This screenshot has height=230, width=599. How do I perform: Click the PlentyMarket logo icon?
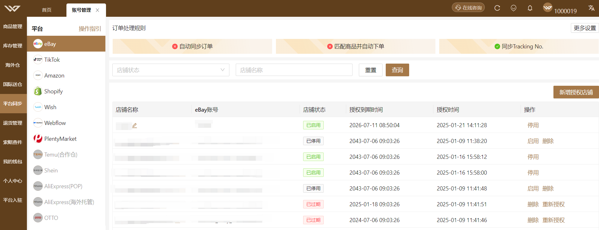38,139
